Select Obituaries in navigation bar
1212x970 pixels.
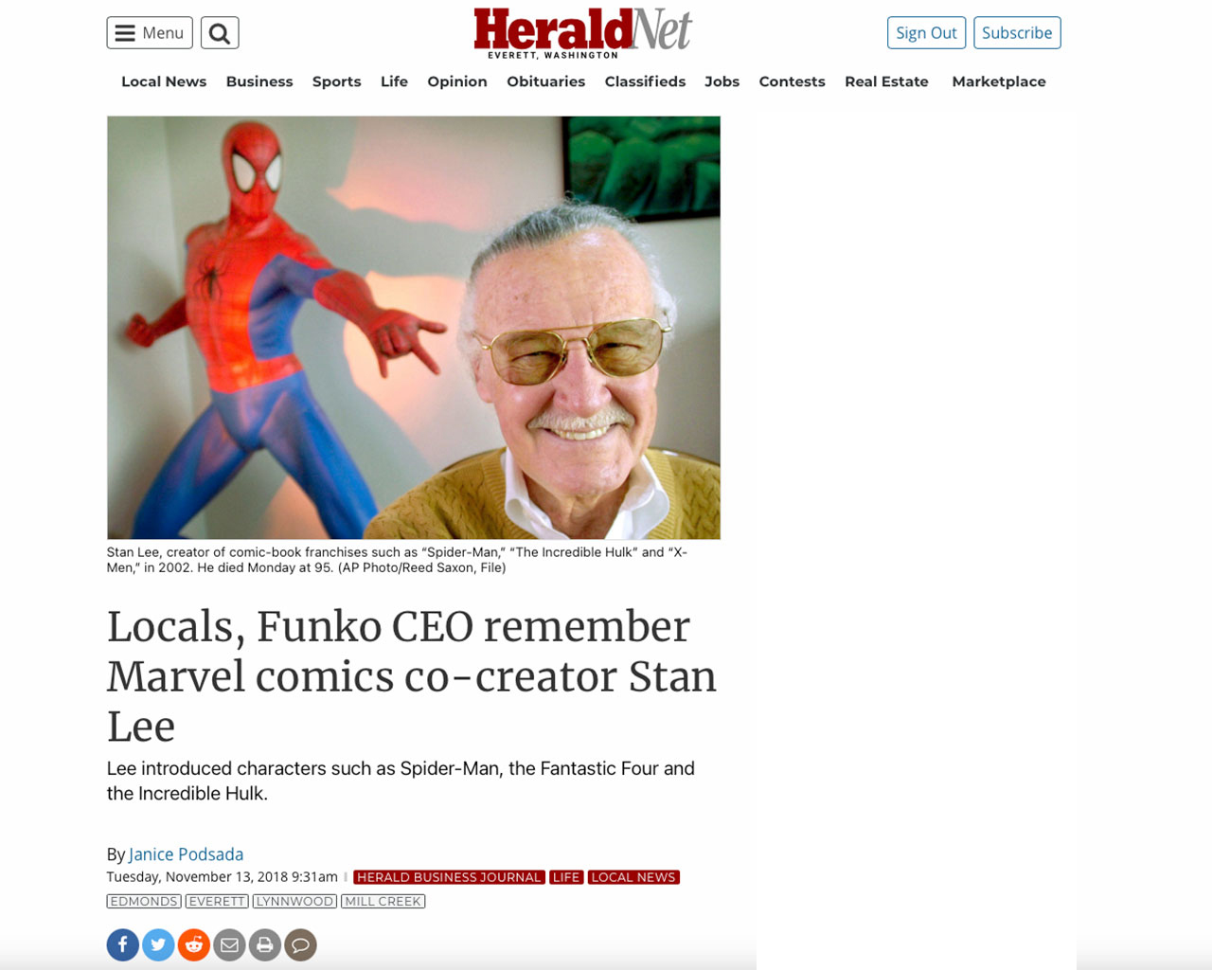point(546,81)
